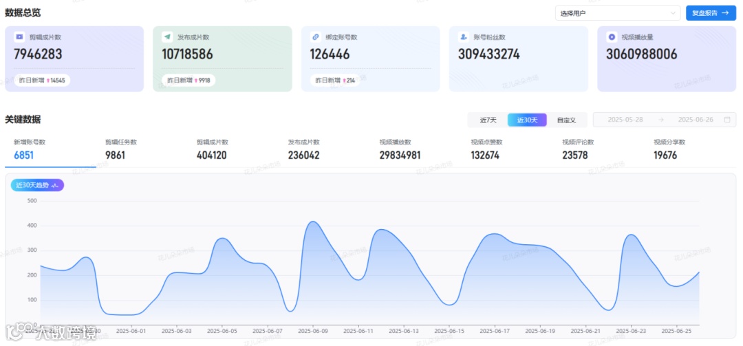Switch to 视频点赞数 metric tab
This screenshot has height=346, width=743.
[508, 149]
